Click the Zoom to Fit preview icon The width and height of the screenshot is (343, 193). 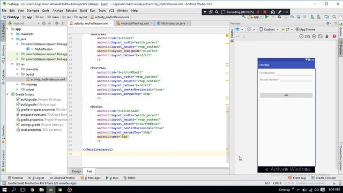pyautogui.click(x=320, y=36)
